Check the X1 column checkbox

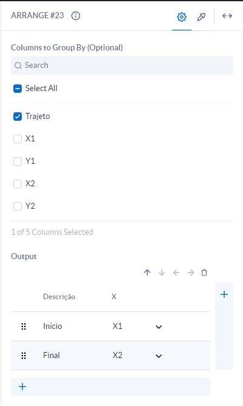[18, 139]
